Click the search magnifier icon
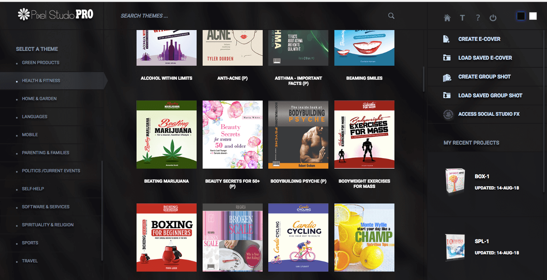The image size is (547, 280). pos(391,16)
